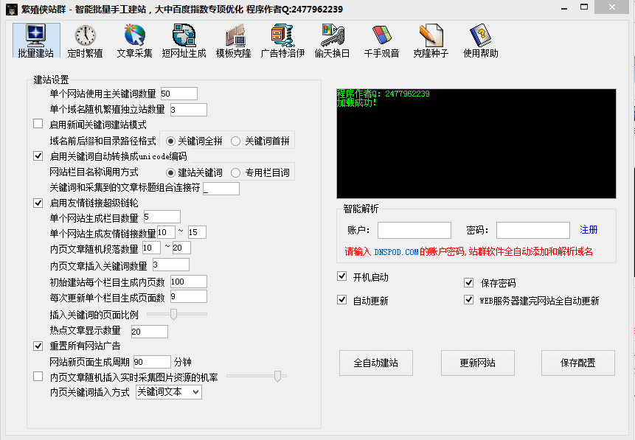
Task: Click 单个网站生成栏目数量 field
Action: tap(162, 217)
